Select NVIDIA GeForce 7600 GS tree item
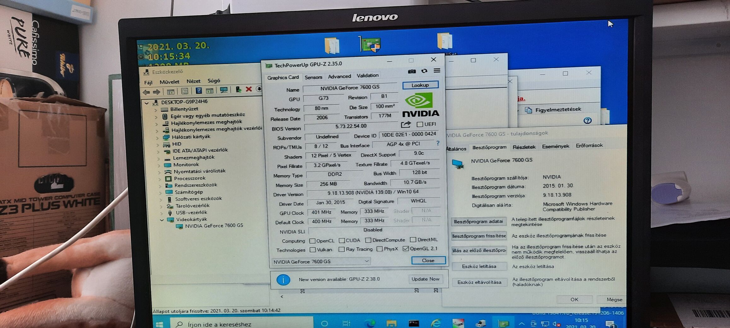The image size is (730, 328). pyautogui.click(x=214, y=226)
